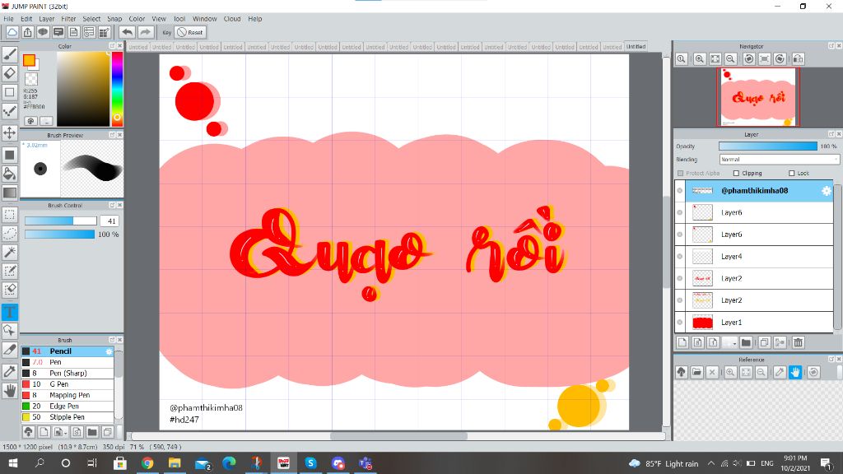843x474 pixels.
Task: Add a new layer in Layer panel
Action: [682, 342]
